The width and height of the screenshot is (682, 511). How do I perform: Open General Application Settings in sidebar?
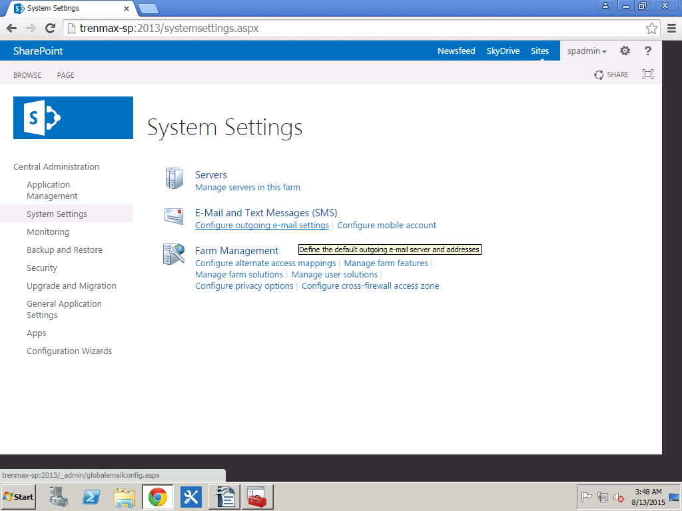point(64,309)
